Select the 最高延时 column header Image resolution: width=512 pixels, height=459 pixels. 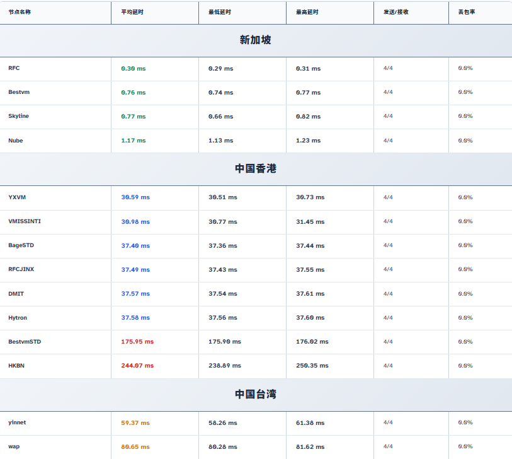[307, 12]
